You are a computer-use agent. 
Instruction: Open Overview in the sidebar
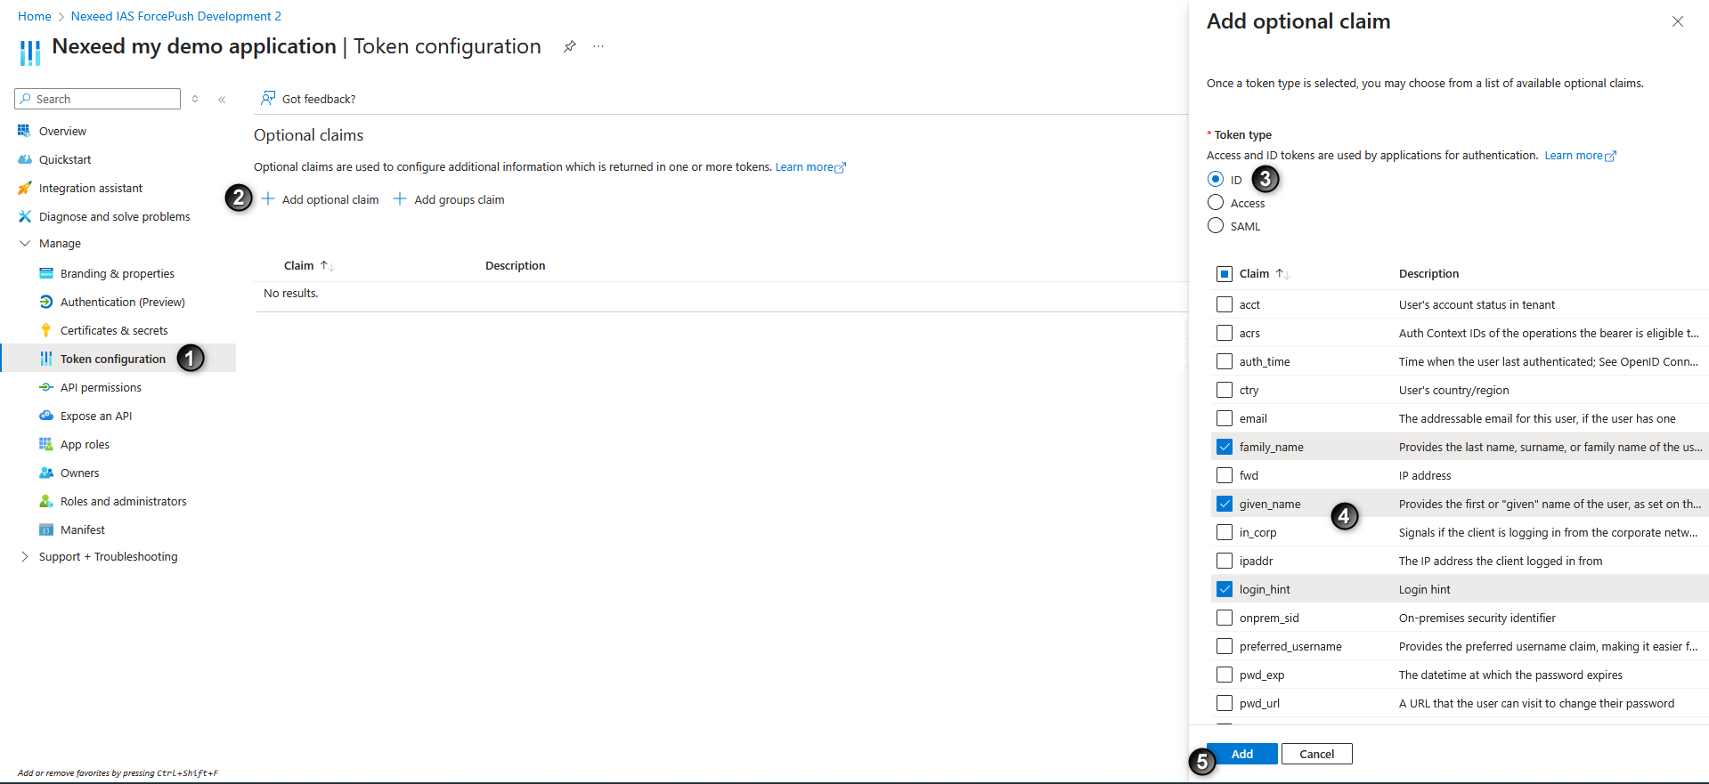point(62,131)
